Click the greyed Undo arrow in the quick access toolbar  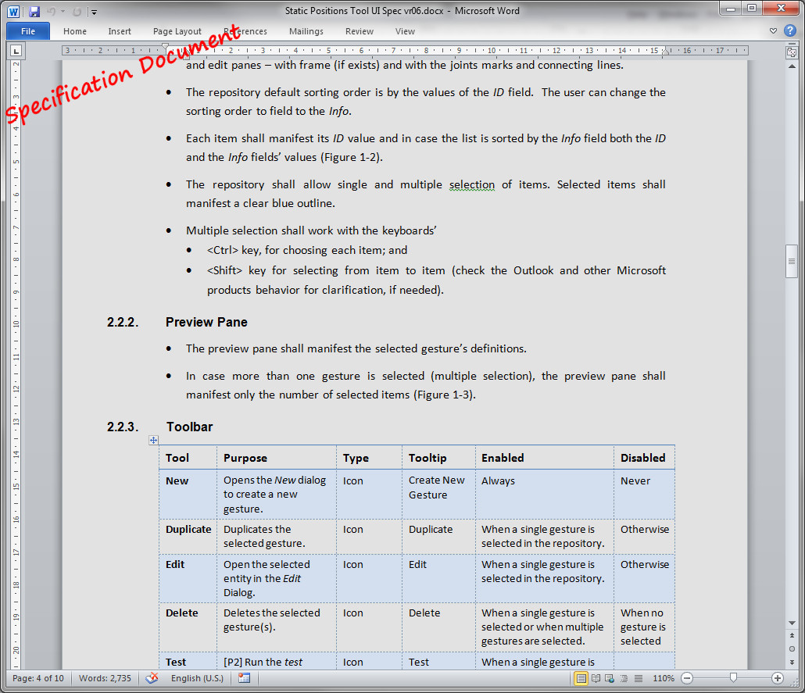pos(52,11)
